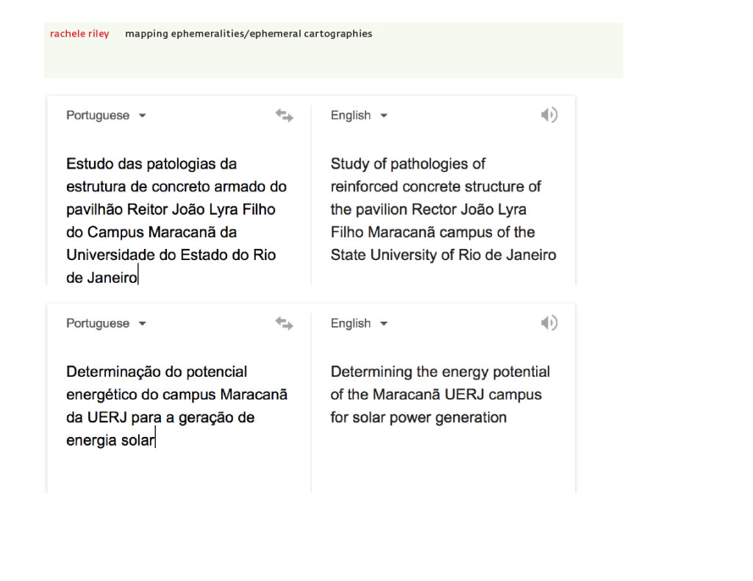753x581 pixels.
Task: Listen to the lower English translation
Action: (x=549, y=323)
